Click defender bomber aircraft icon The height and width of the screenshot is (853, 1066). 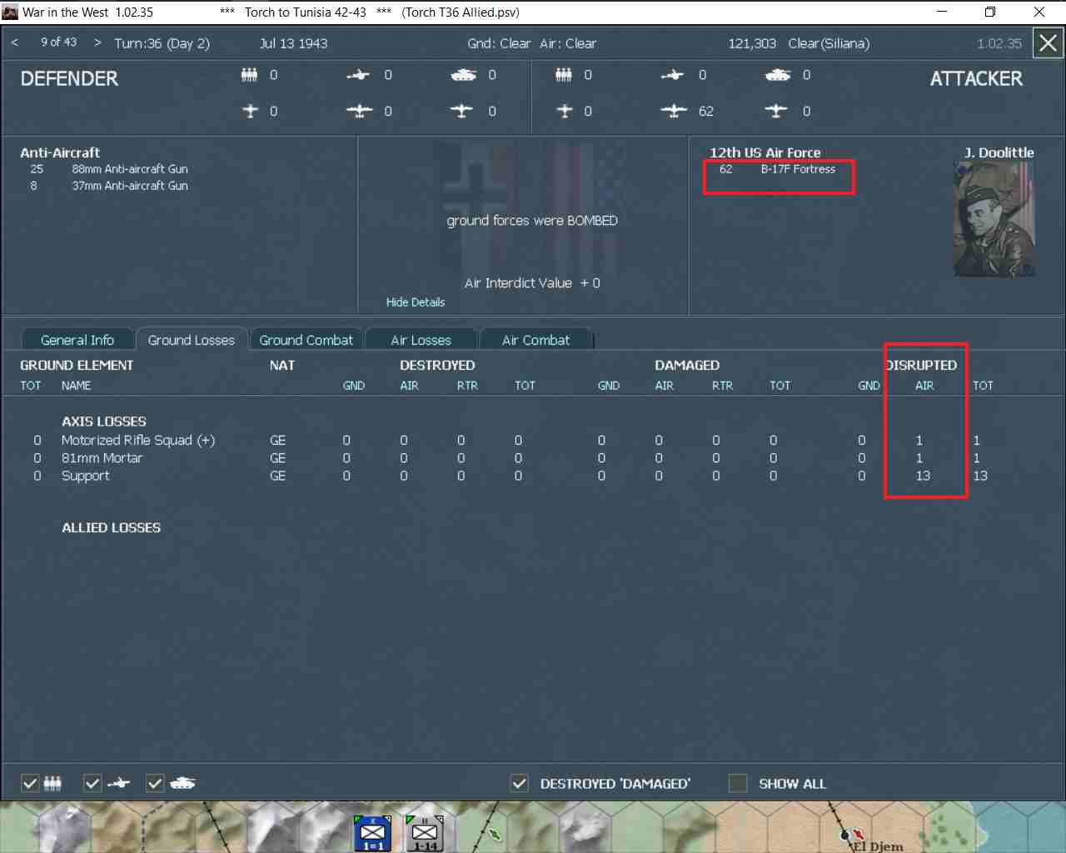pyautogui.click(x=360, y=111)
